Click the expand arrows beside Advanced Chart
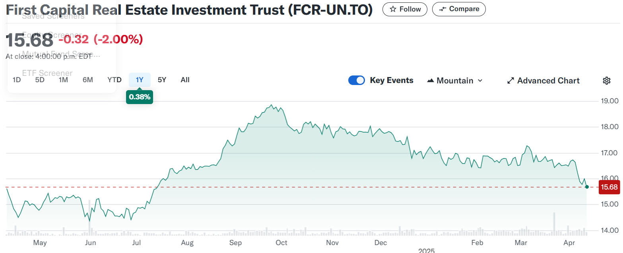This screenshot has height=253, width=623. click(511, 81)
